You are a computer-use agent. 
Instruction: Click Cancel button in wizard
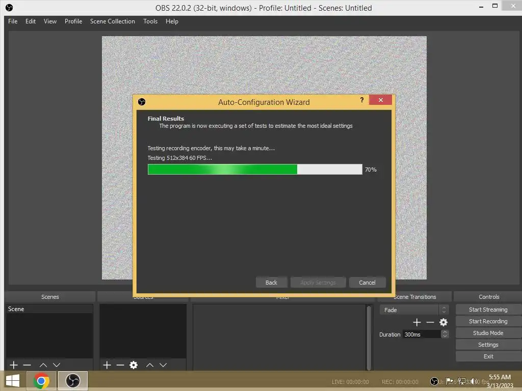pyautogui.click(x=367, y=282)
